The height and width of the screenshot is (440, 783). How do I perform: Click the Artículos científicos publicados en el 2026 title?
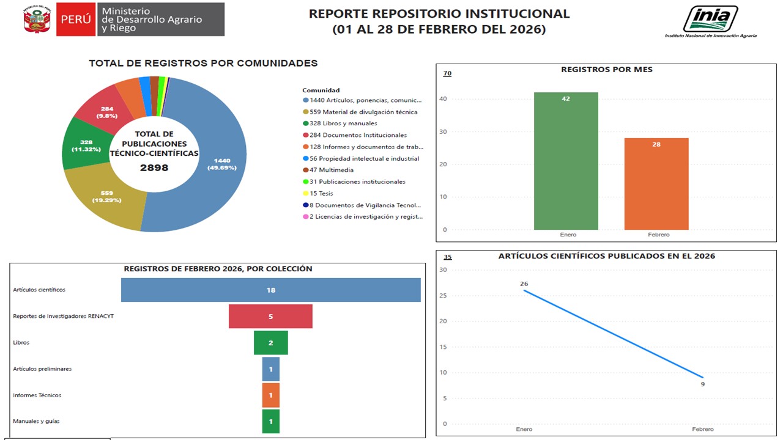[607, 256]
